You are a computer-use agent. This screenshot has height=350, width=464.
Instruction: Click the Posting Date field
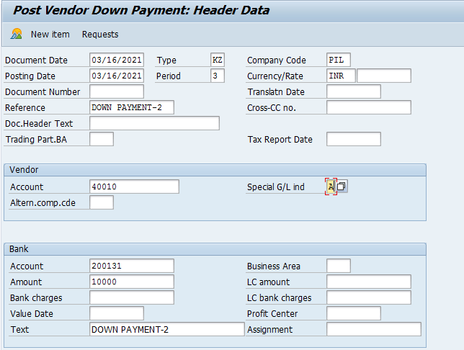[117, 76]
